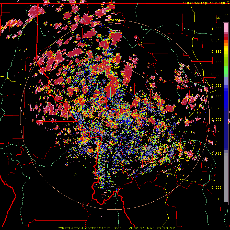Pick the gray segment of the color bar
230x230 pixels.
[x=226, y=178]
